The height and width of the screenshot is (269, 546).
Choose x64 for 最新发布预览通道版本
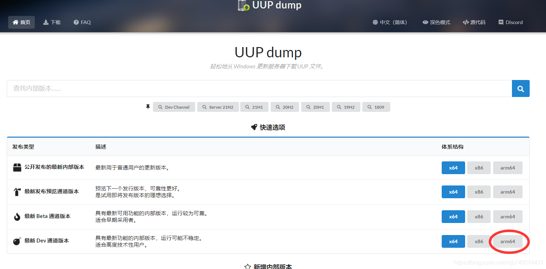pyautogui.click(x=453, y=192)
